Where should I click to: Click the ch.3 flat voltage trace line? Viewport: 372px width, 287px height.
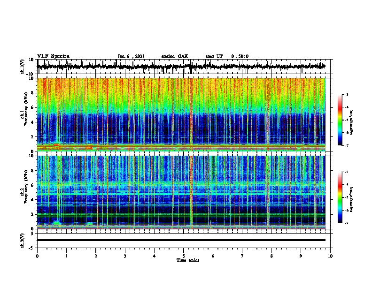coord(181,240)
